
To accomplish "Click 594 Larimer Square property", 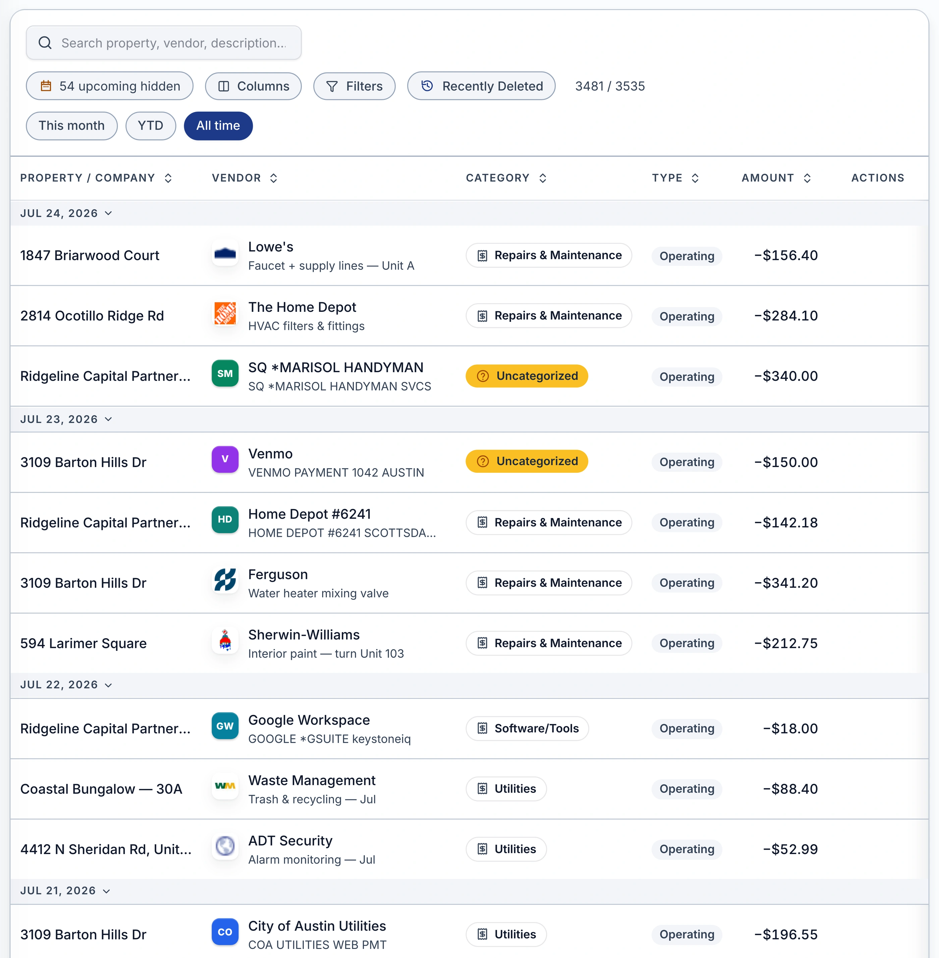I will [84, 643].
